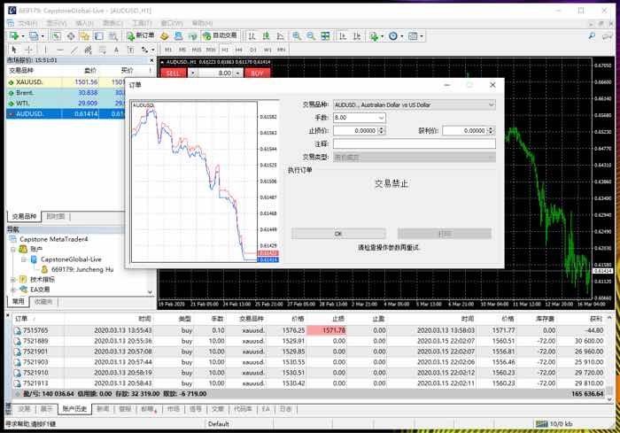Click the BUY button on chart
Viewport: 620px width, 433px height.
pyautogui.click(x=256, y=73)
